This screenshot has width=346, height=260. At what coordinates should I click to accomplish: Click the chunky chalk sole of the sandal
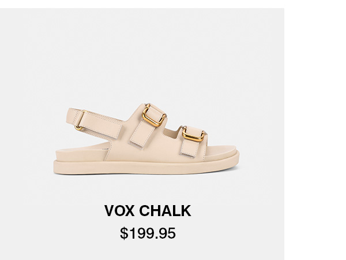click(x=146, y=167)
